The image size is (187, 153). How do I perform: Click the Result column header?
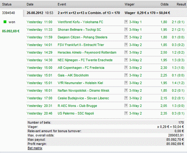[x=181, y=4]
